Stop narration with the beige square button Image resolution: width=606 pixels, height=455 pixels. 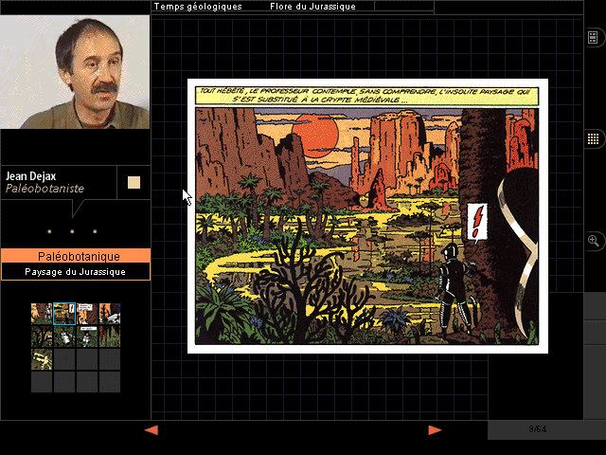(134, 182)
